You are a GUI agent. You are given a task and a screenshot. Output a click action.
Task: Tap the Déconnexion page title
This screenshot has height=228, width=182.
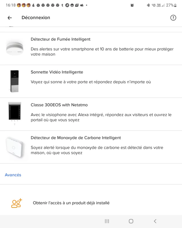(x=36, y=18)
